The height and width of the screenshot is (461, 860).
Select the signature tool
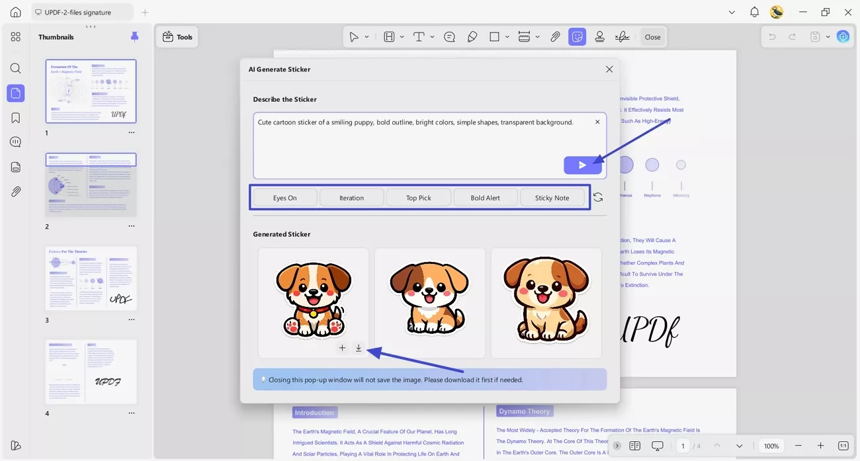tap(622, 37)
